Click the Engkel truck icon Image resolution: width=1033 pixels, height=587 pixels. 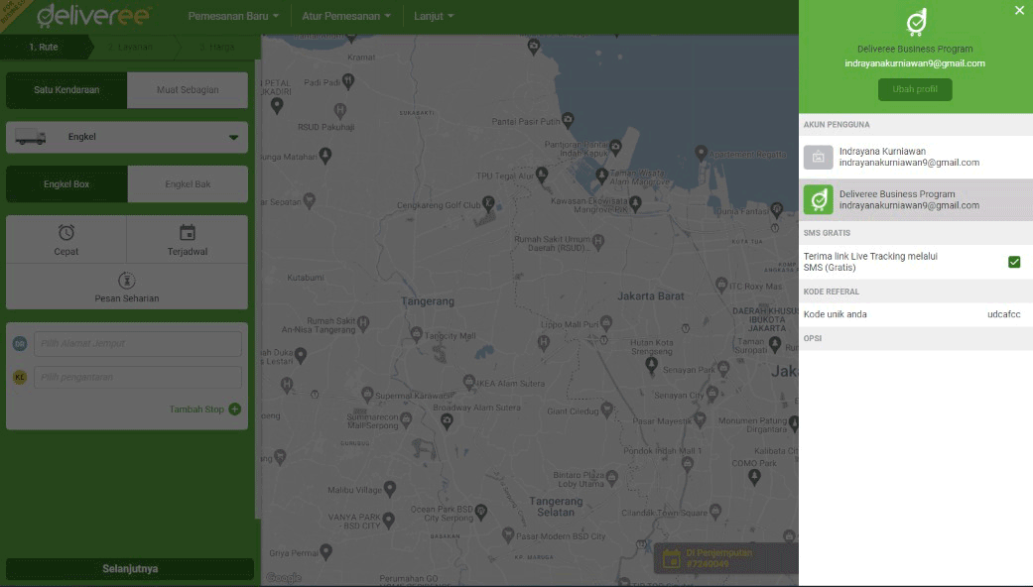pos(31,137)
